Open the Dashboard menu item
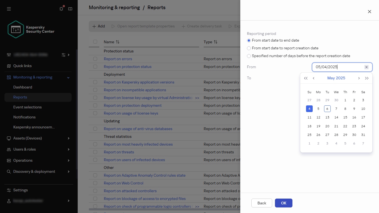This screenshot has height=213, width=379. pyautogui.click(x=23, y=87)
